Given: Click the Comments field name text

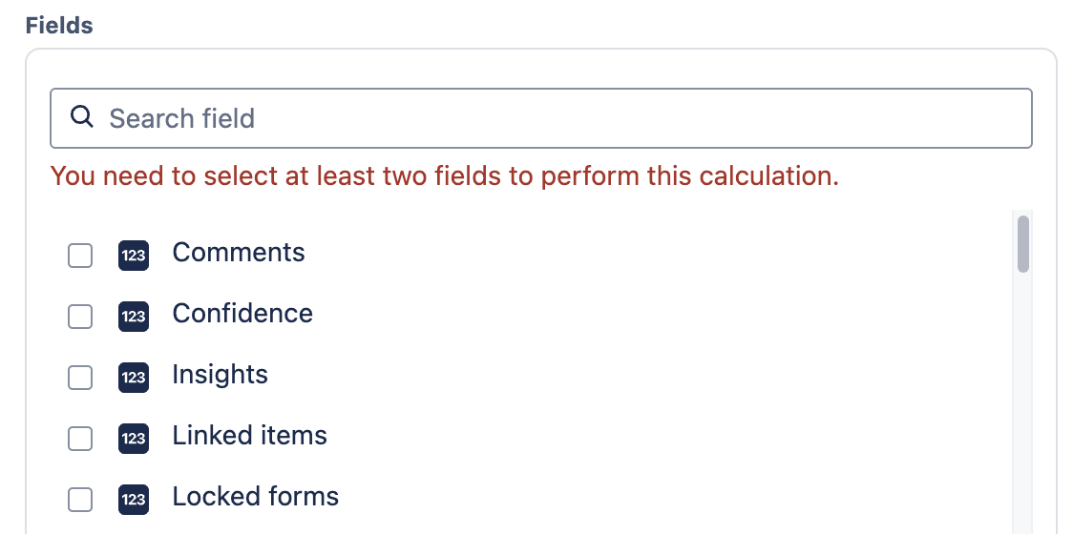Looking at the screenshot, I should pyautogui.click(x=239, y=253).
